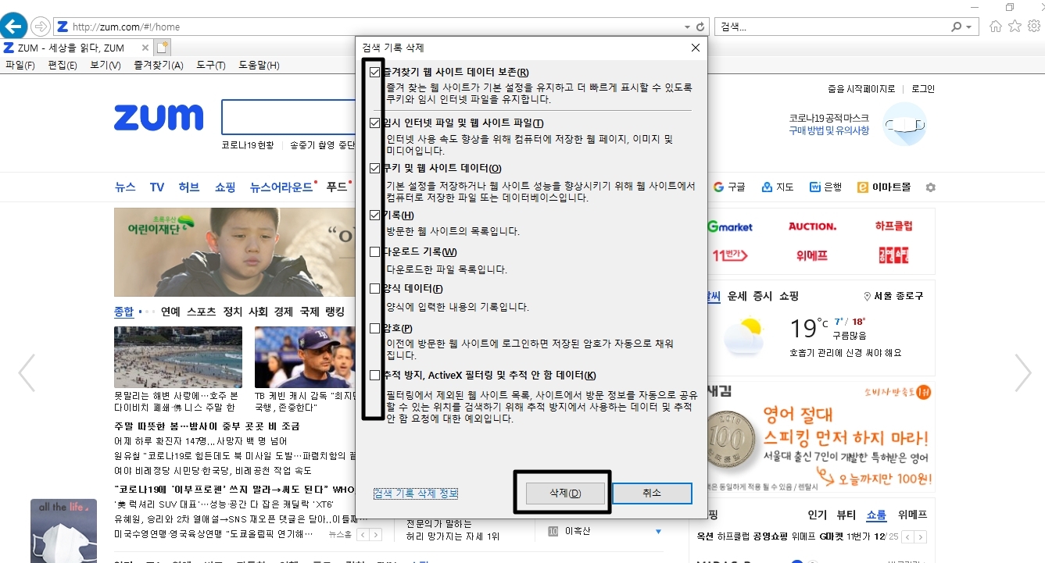Open the 파일(F) menu
Image resolution: width=1045 pixels, height=563 pixels.
tap(20, 66)
